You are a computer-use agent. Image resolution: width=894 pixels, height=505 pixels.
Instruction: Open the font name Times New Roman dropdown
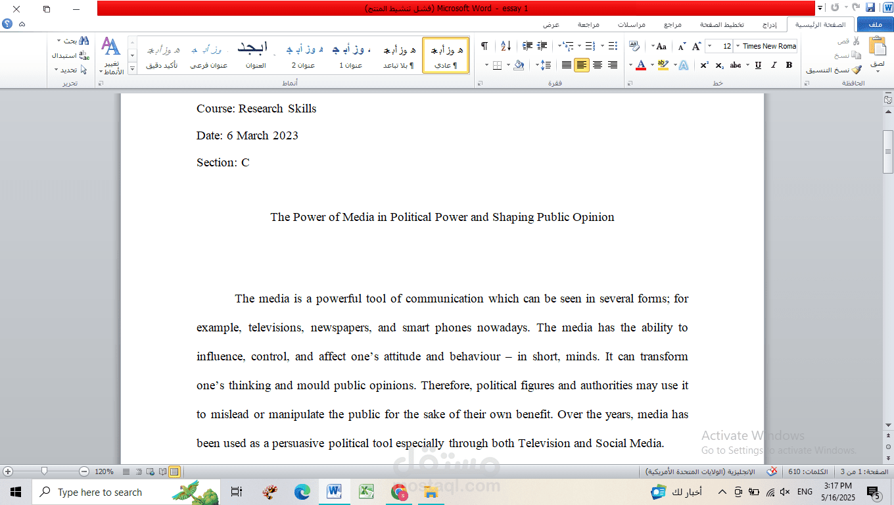(x=737, y=46)
